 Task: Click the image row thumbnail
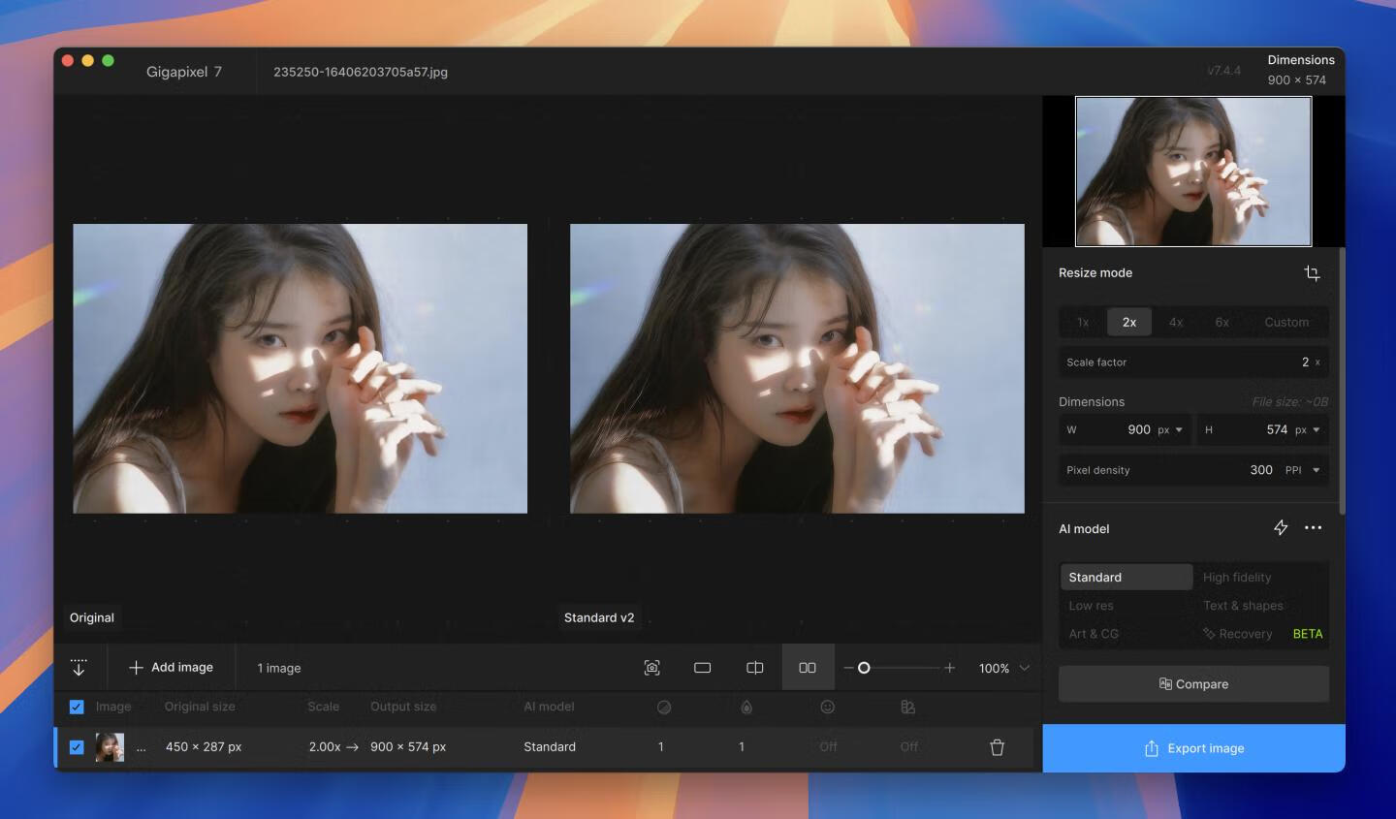coord(110,747)
